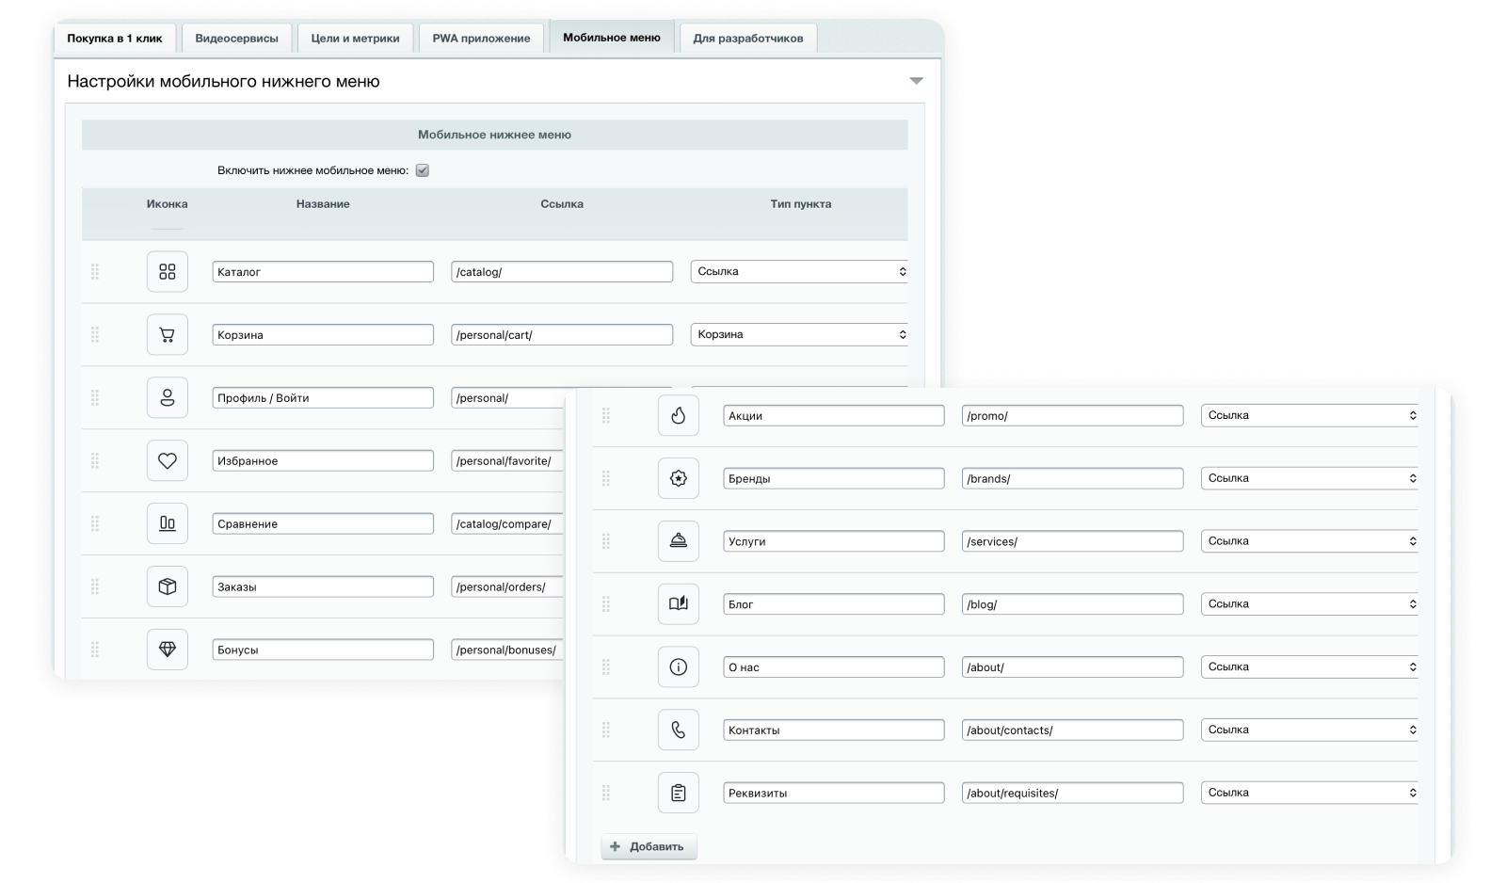The width and height of the screenshot is (1506, 883).
Task: Click the /services/ link input field
Action: pyautogui.click(x=1073, y=541)
